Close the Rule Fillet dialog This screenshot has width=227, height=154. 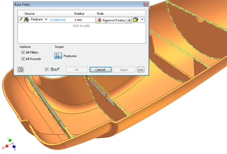pos(145,4)
